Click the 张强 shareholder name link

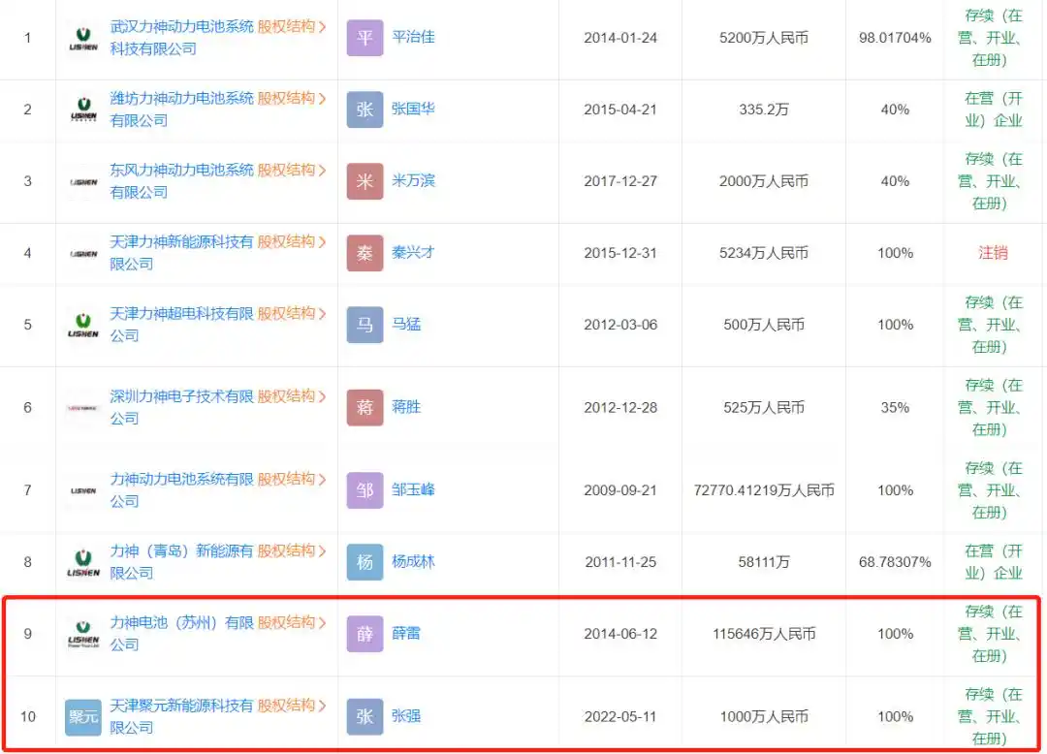click(x=408, y=715)
